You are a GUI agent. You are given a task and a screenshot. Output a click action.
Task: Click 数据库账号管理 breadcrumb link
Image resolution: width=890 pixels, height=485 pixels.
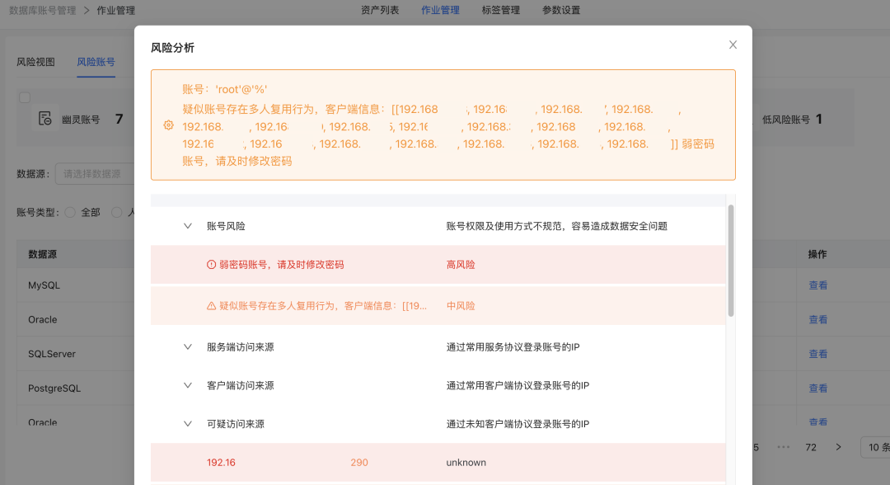pyautogui.click(x=43, y=10)
